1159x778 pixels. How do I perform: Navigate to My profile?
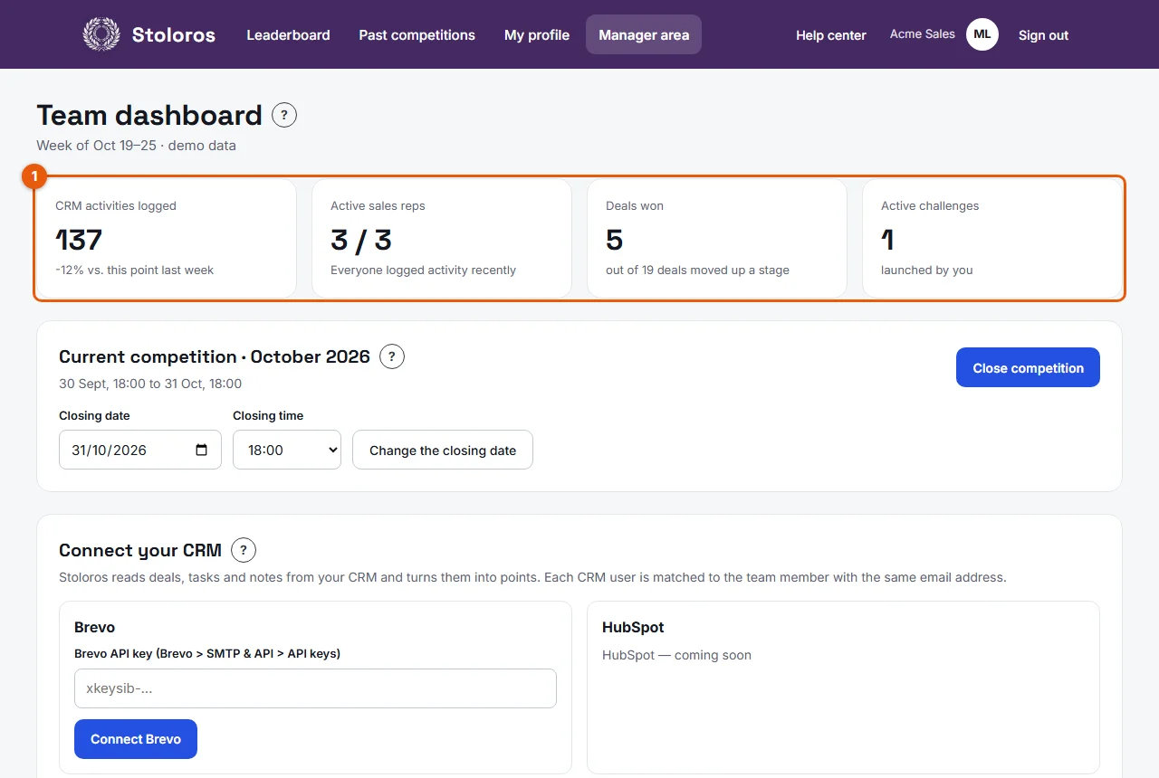click(537, 35)
